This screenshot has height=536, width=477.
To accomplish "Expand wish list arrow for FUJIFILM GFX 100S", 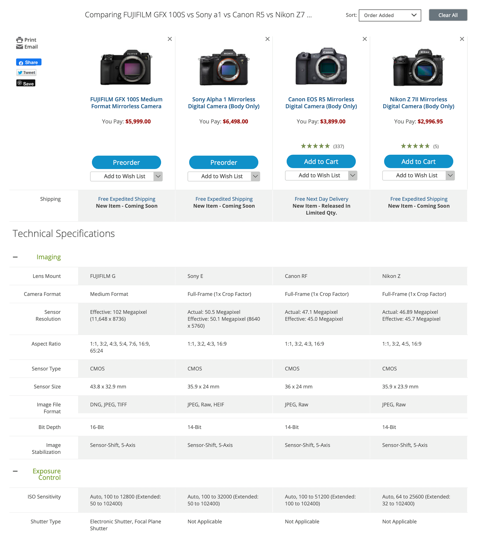I will [x=158, y=176].
